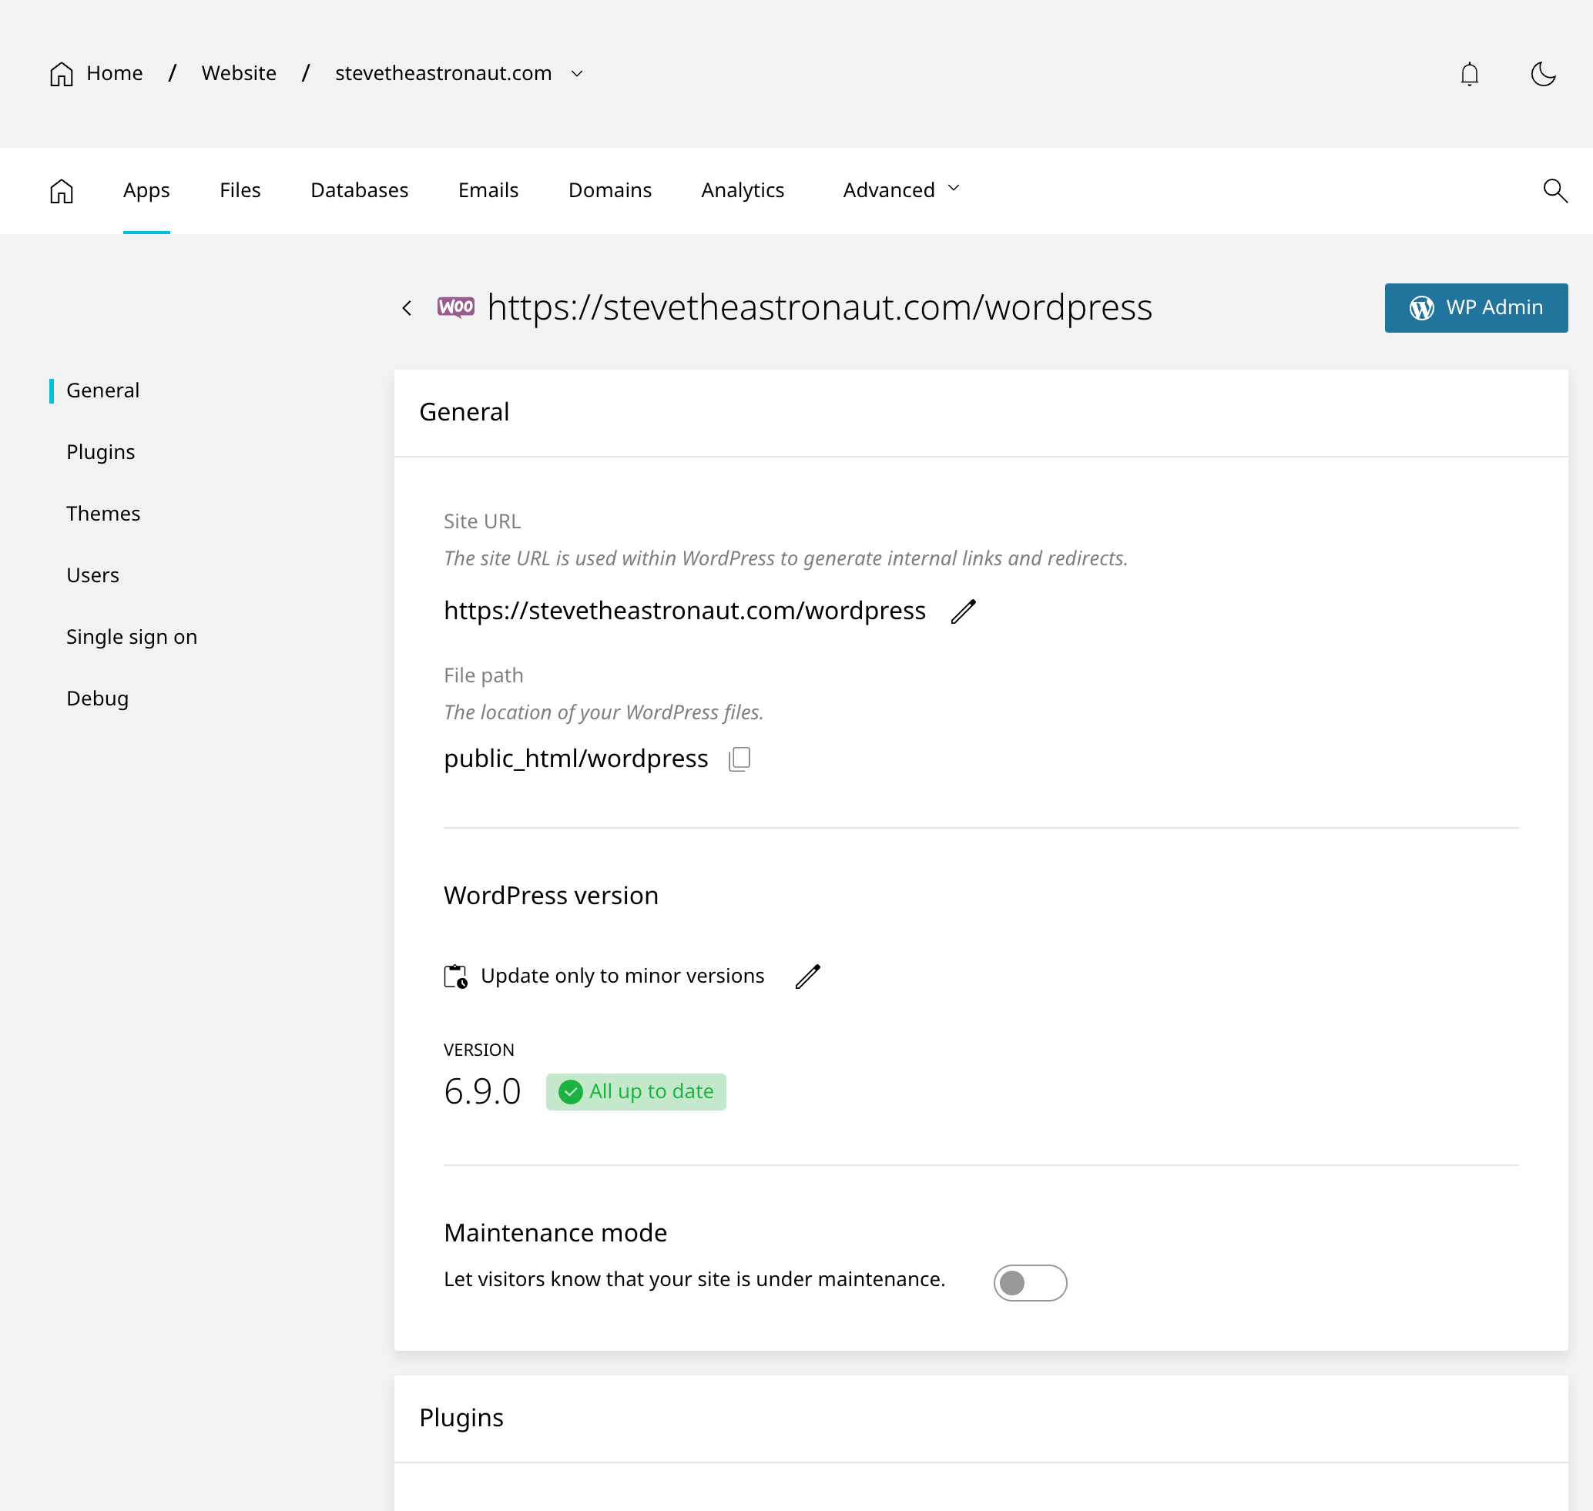Edit the WordPress update policy pencil
Screen dimensions: 1593x1511
807,977
